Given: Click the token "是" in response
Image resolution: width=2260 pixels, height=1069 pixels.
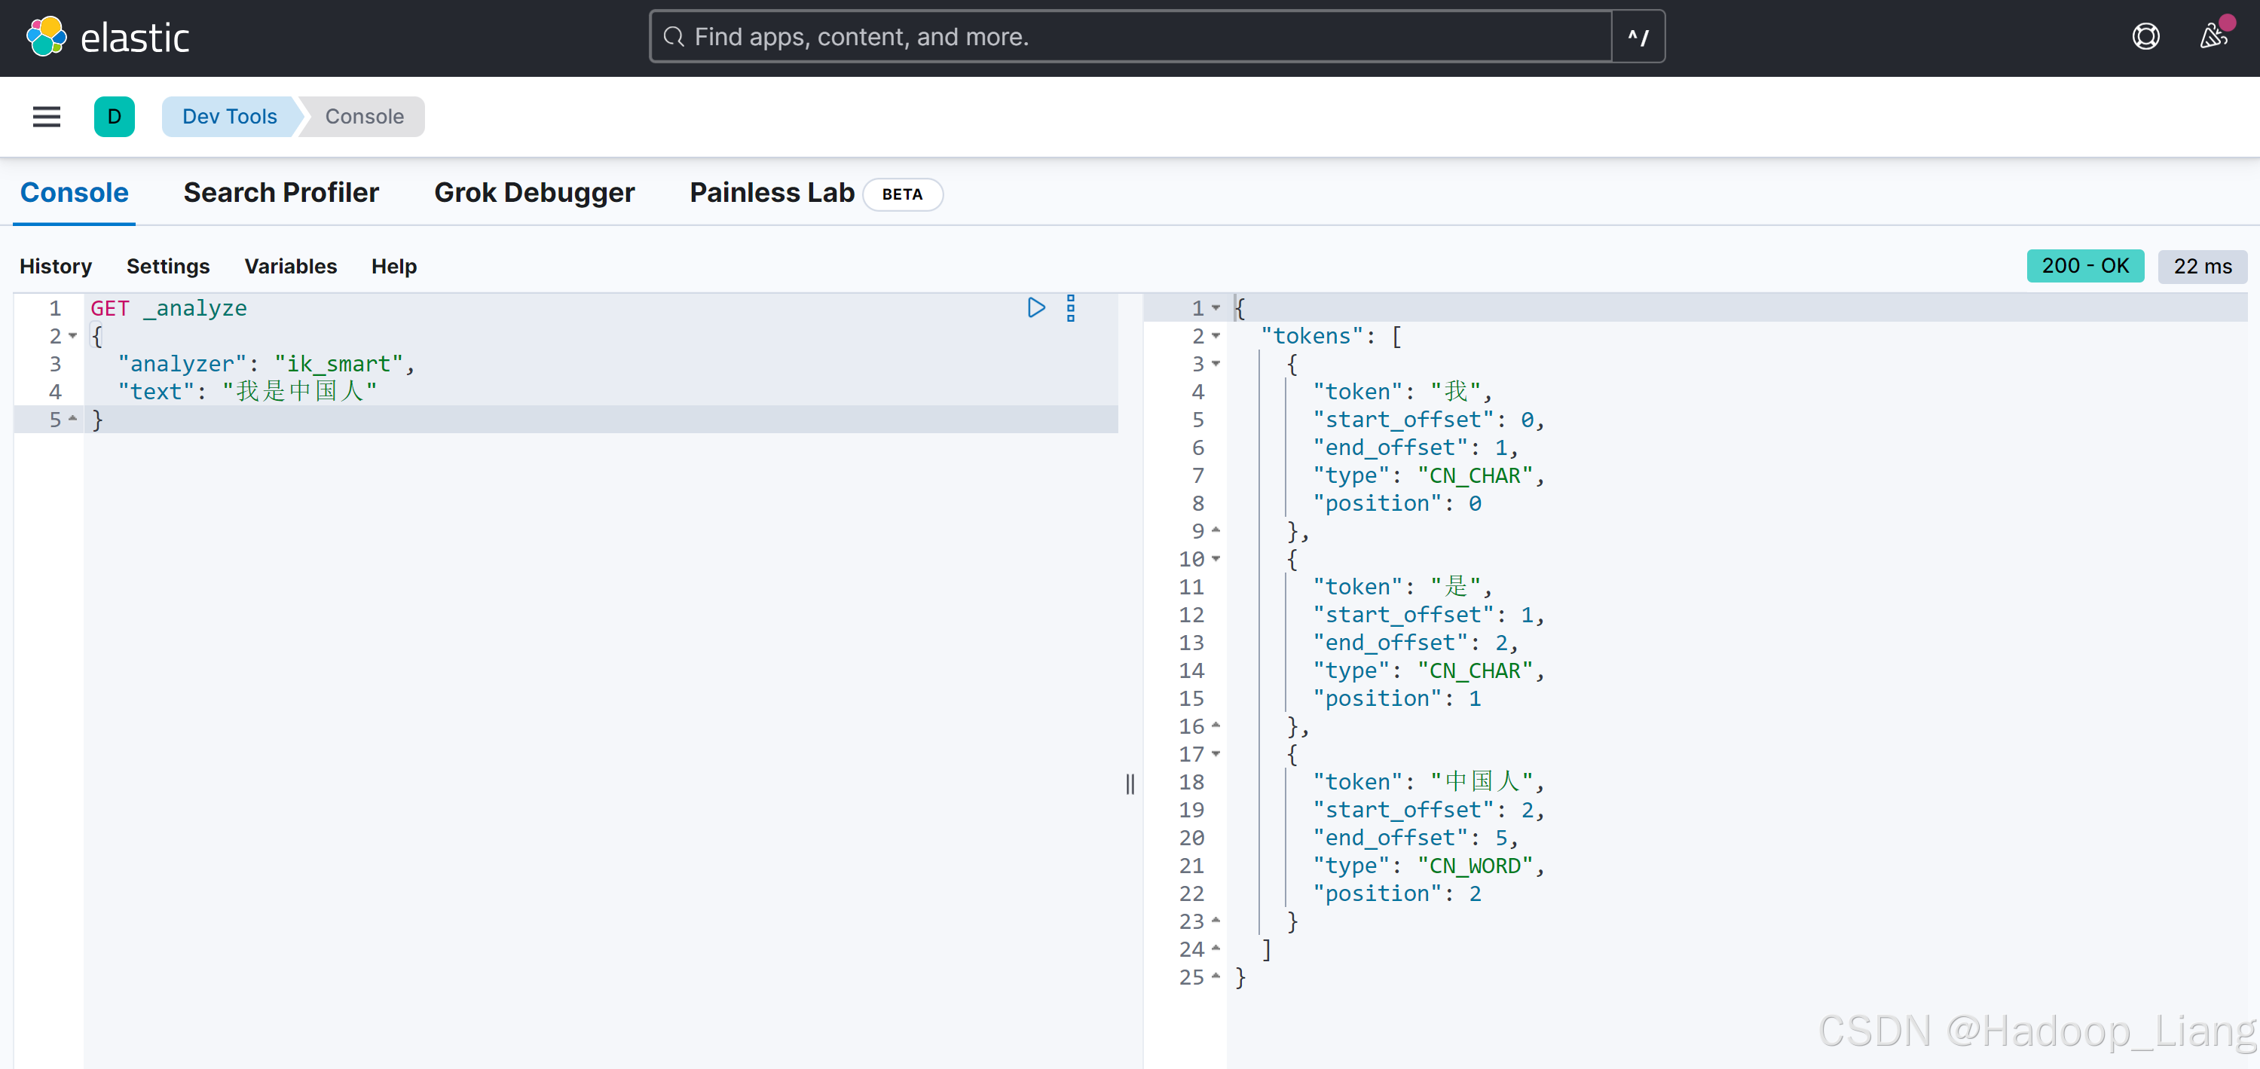Looking at the screenshot, I should pyautogui.click(x=1455, y=587).
